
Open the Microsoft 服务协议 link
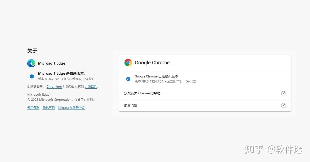71,107
